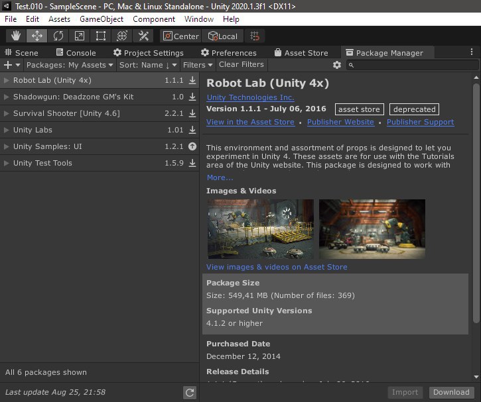Expand Unity Test Tools entry
The image size is (481, 402).
click(6, 163)
